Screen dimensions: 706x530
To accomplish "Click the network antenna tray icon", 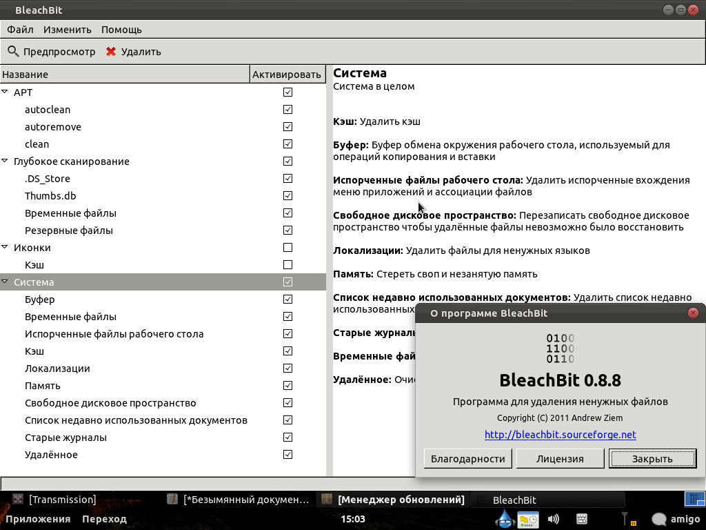I will pos(627,519).
